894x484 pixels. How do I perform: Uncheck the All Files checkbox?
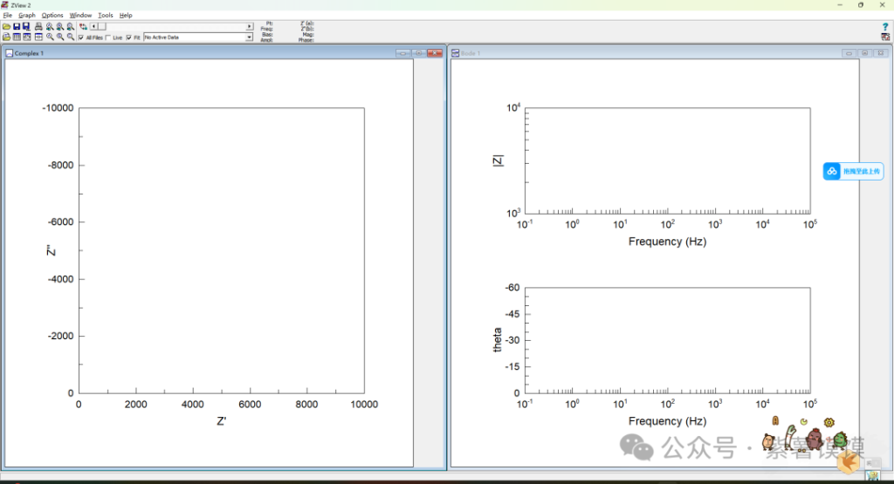point(81,37)
